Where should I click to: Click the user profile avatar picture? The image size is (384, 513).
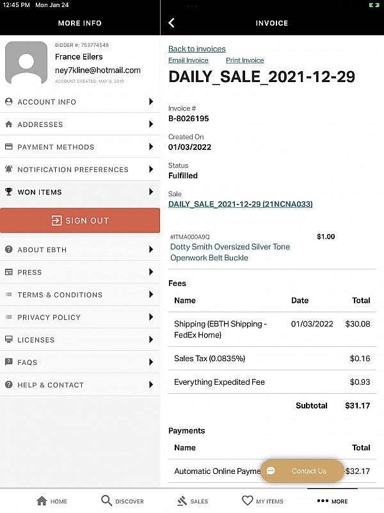click(x=26, y=63)
